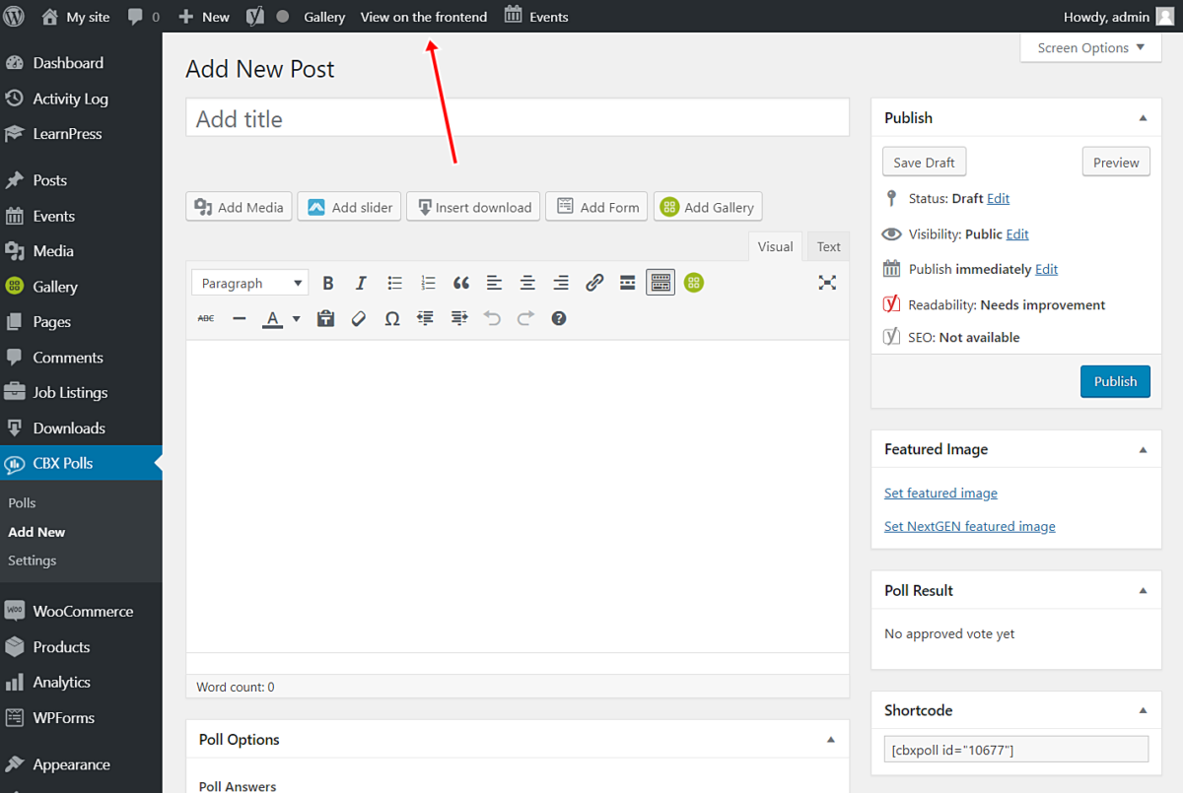Open Add New under CBX Polls
The width and height of the screenshot is (1183, 793).
pyautogui.click(x=36, y=532)
